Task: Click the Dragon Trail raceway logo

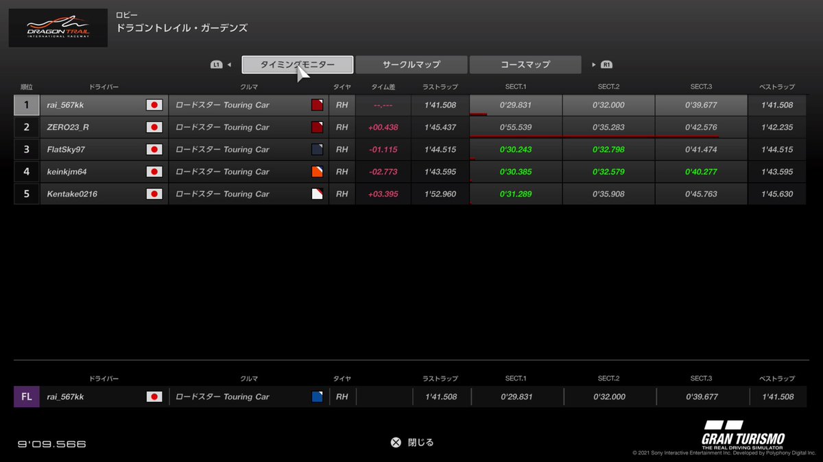Action: [x=58, y=28]
